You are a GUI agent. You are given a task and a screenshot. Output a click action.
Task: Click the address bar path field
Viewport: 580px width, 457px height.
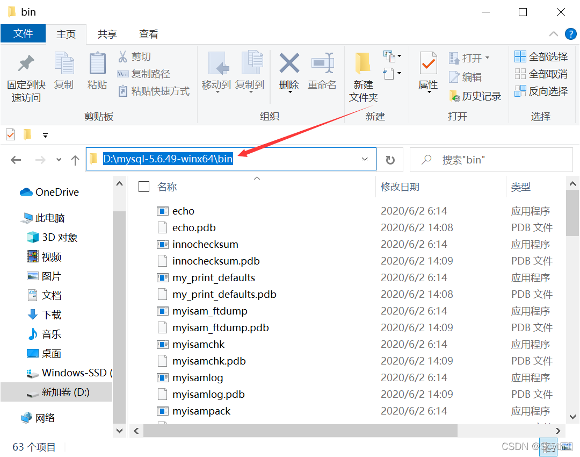[231, 159]
